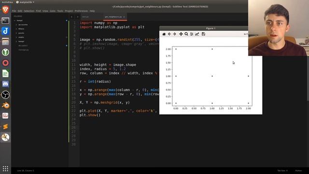This screenshot has height=174, width=309.
Task: Open the db.sqlite3 file in the sidebar
Action: (23, 45)
